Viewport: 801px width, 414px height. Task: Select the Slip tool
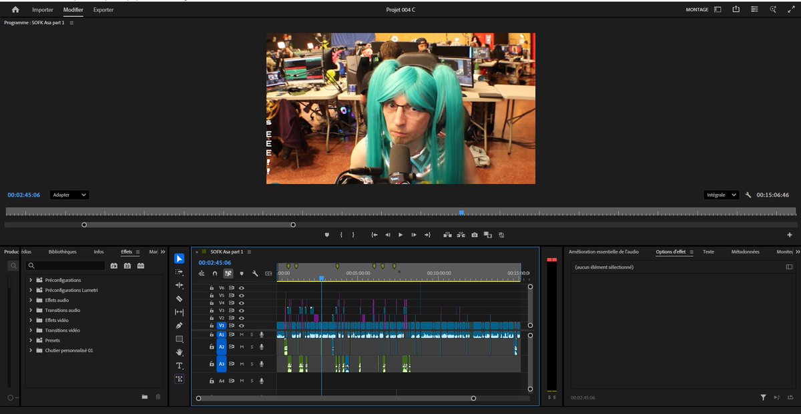180,312
